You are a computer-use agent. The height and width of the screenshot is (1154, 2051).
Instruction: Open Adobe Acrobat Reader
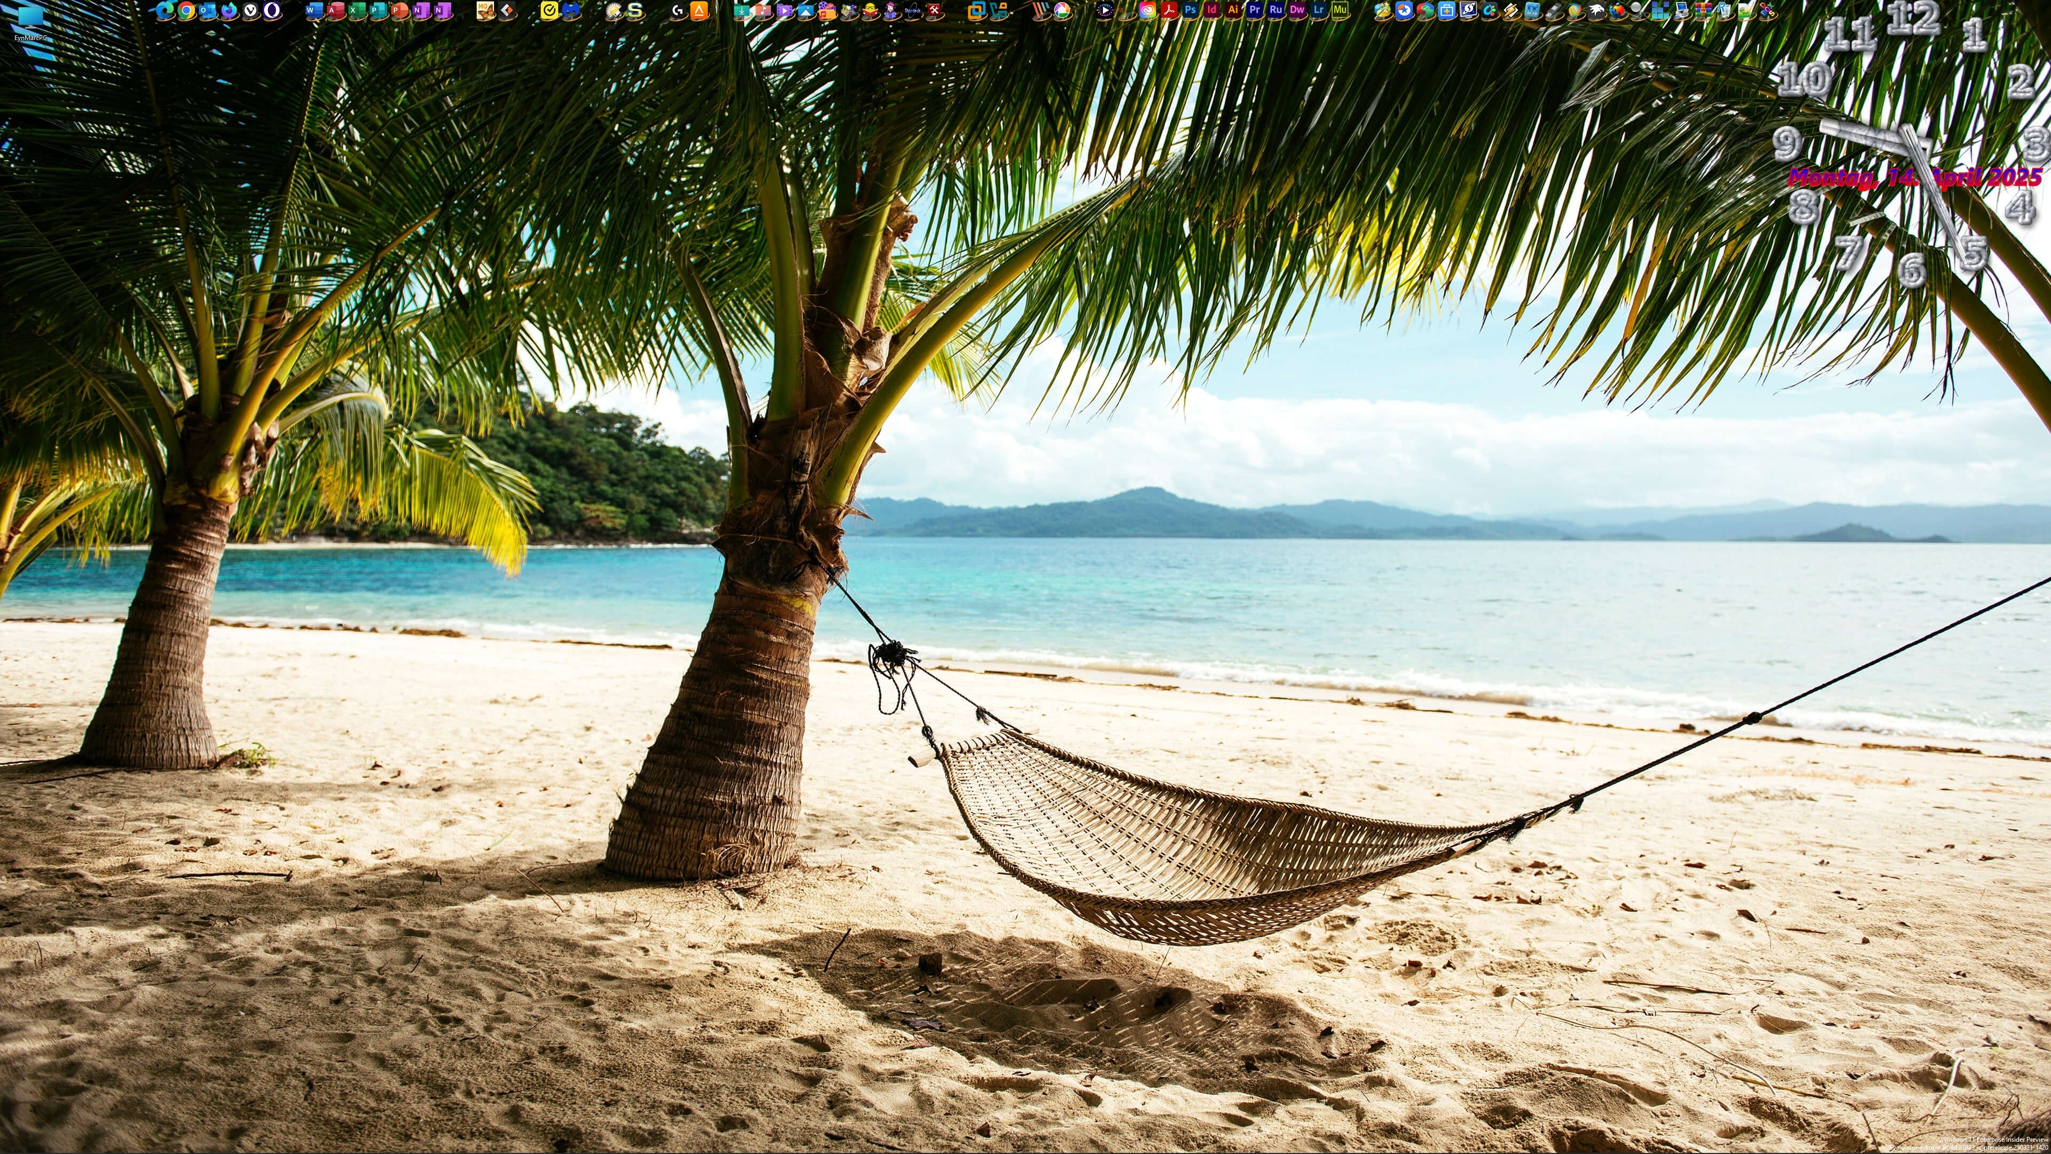coord(1170,11)
